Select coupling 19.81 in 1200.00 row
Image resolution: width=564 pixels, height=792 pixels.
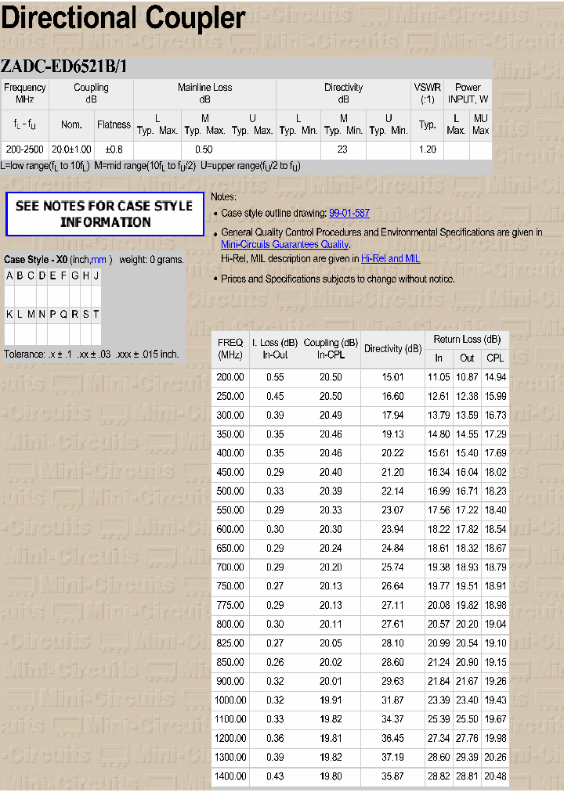click(331, 739)
